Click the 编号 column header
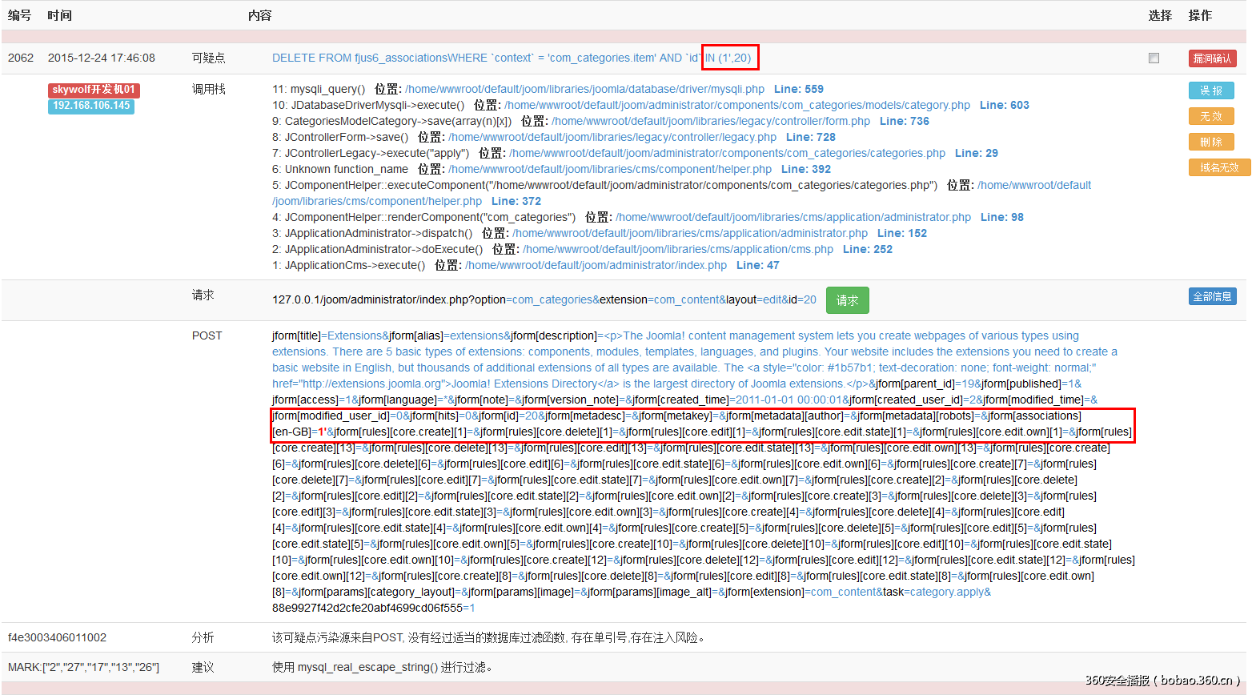Viewport: 1252px width, 695px height. click(x=18, y=14)
